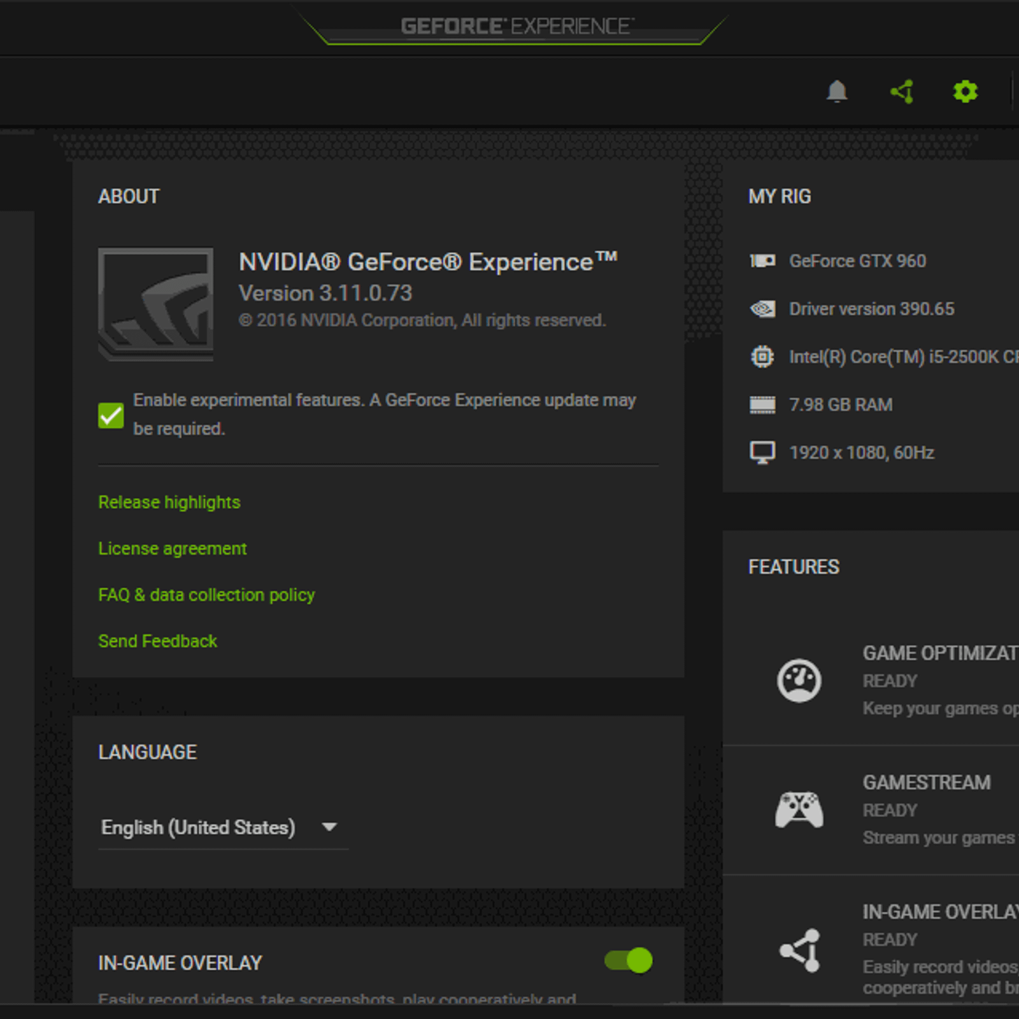Open FAQ & data collection policy link
Viewport: 1019px width, 1019px height.
pyautogui.click(x=206, y=595)
